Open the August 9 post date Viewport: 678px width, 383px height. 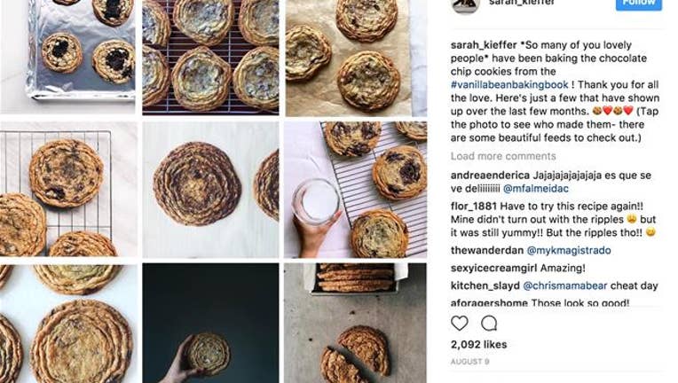(470, 362)
